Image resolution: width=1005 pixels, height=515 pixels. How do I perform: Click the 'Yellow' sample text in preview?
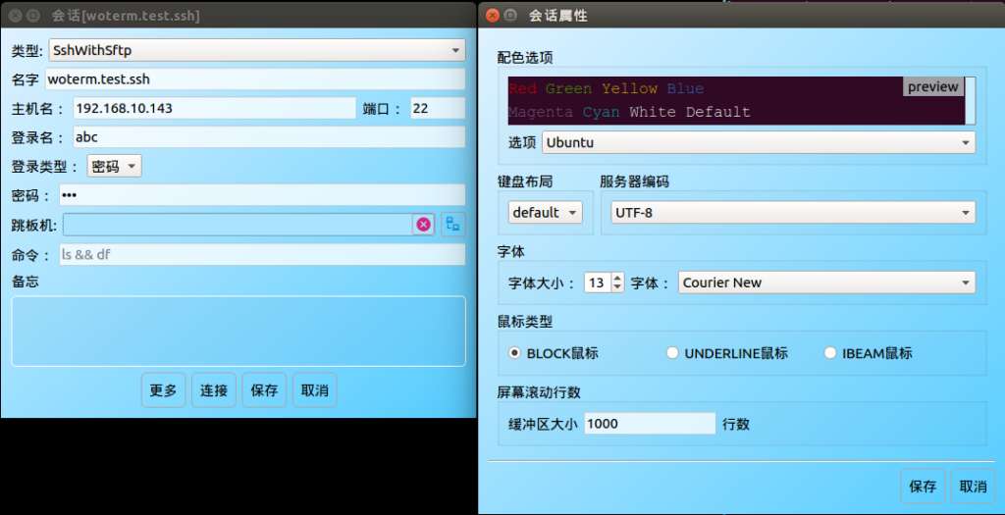coord(629,88)
